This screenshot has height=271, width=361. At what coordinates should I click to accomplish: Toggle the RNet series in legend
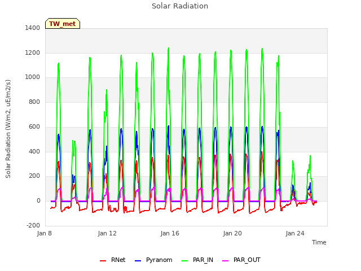[x=113, y=260]
